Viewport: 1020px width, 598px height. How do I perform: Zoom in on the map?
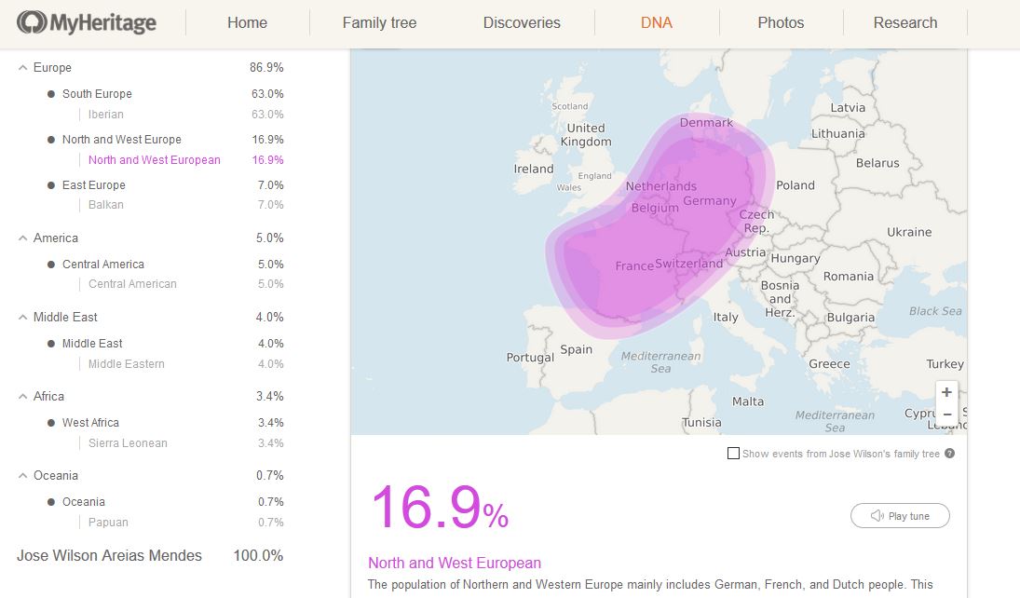click(x=946, y=392)
